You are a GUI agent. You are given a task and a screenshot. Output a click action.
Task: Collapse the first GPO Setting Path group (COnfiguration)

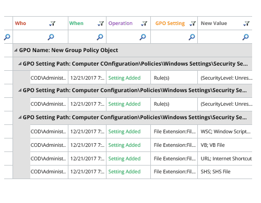[x=20, y=64]
